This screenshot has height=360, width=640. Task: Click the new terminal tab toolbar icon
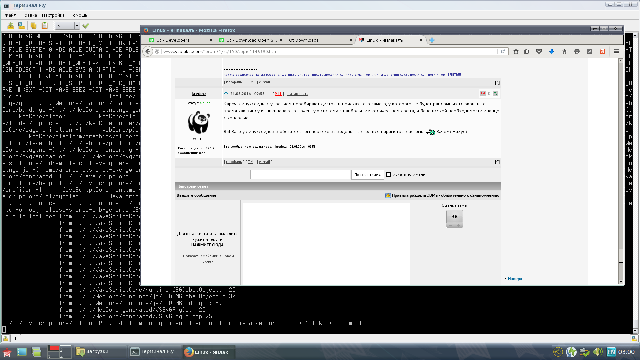[x=11, y=26]
